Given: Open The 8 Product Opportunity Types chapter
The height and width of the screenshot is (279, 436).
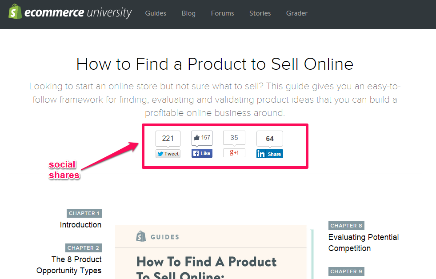Looking at the screenshot, I should [69, 265].
